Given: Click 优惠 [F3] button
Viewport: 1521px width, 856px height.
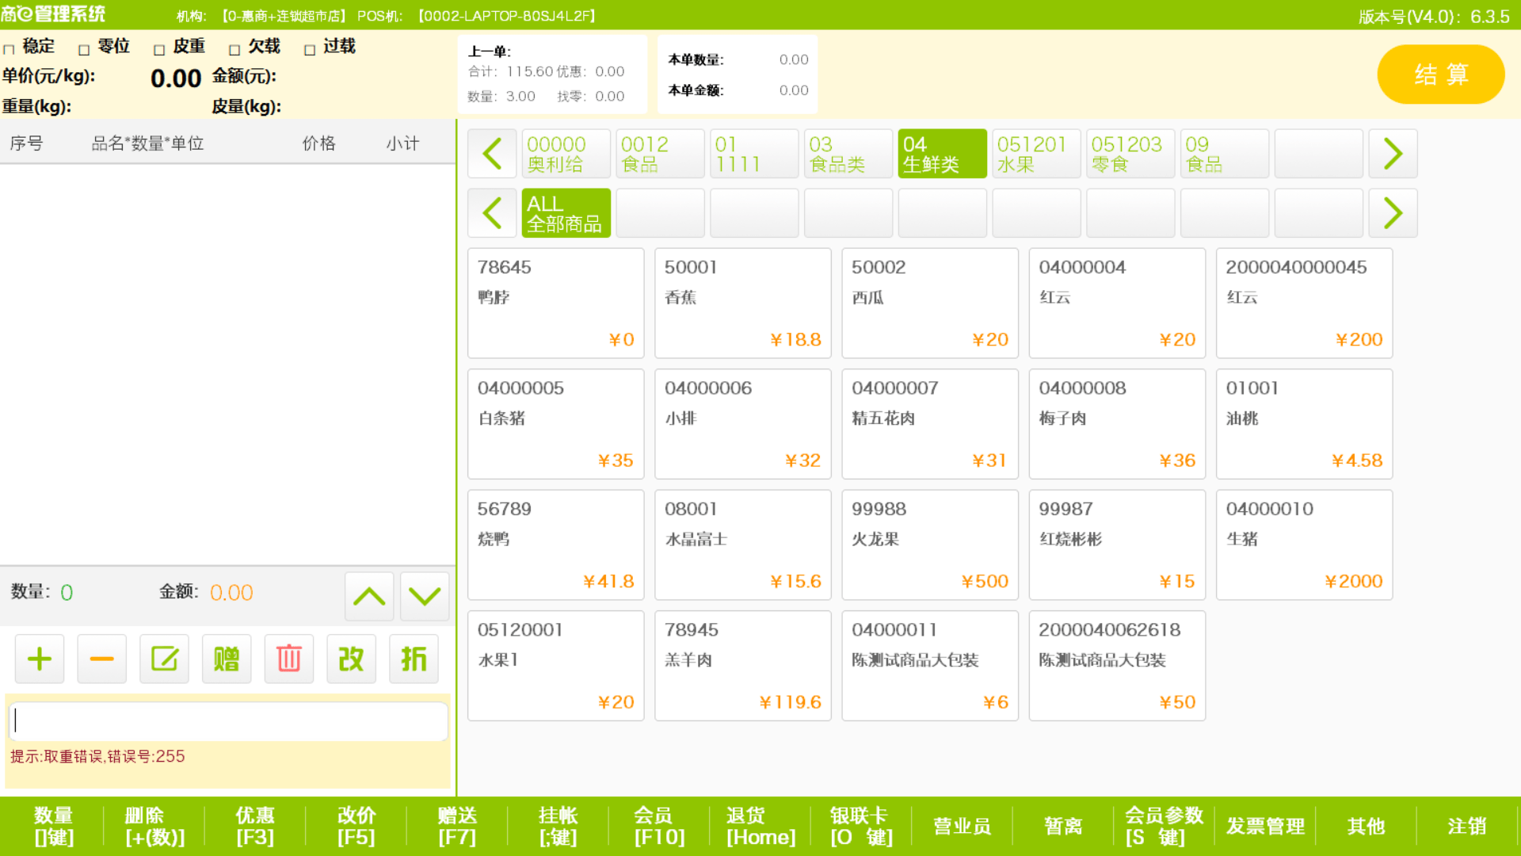Looking at the screenshot, I should coord(255,826).
